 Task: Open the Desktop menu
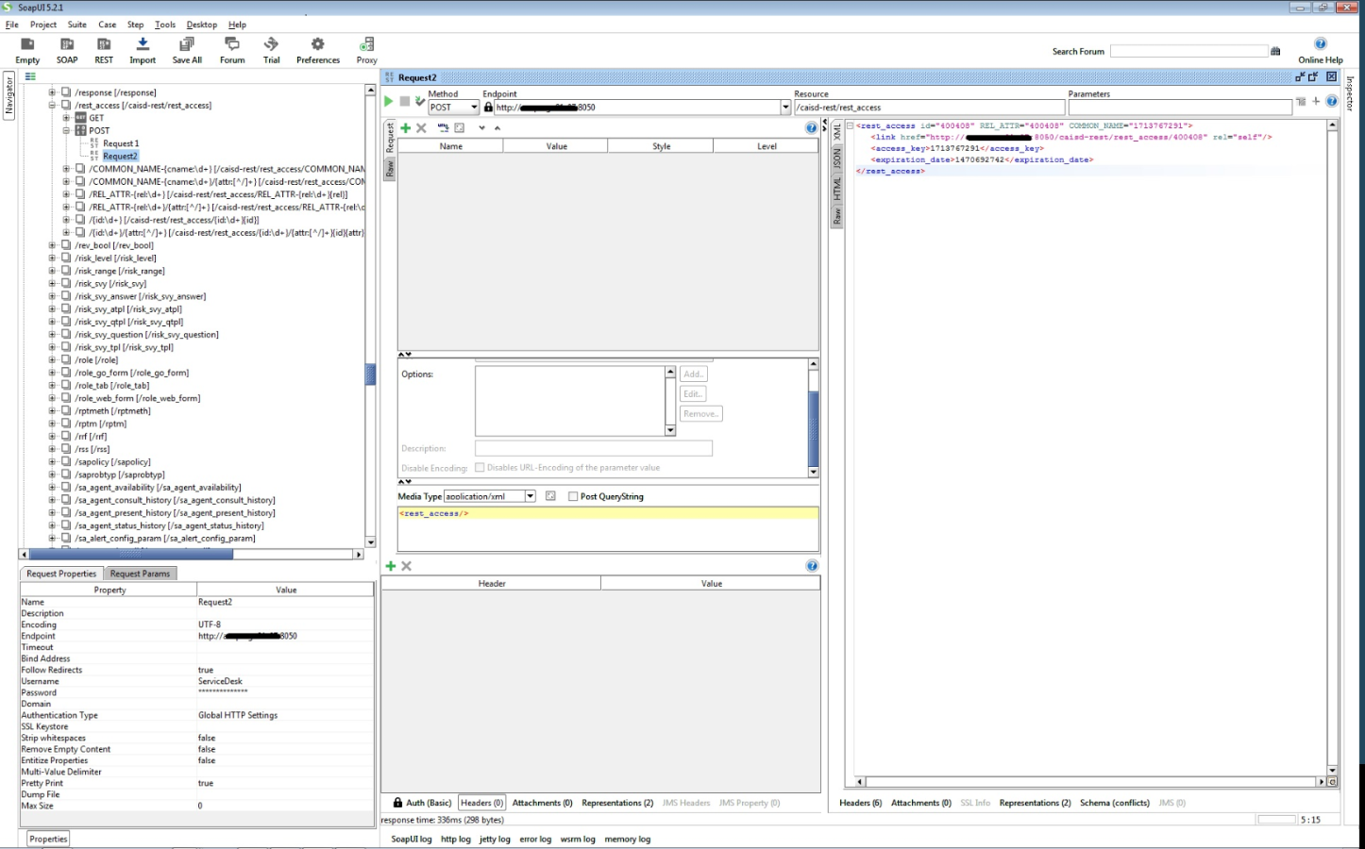(201, 25)
